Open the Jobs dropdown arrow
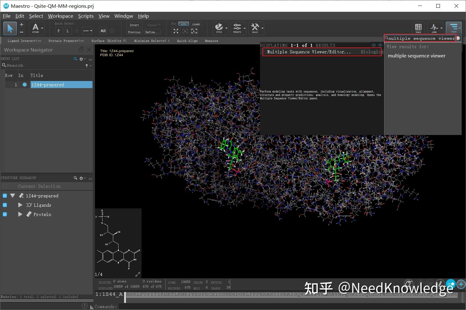This screenshot has width=466, height=310. [x=441, y=28]
